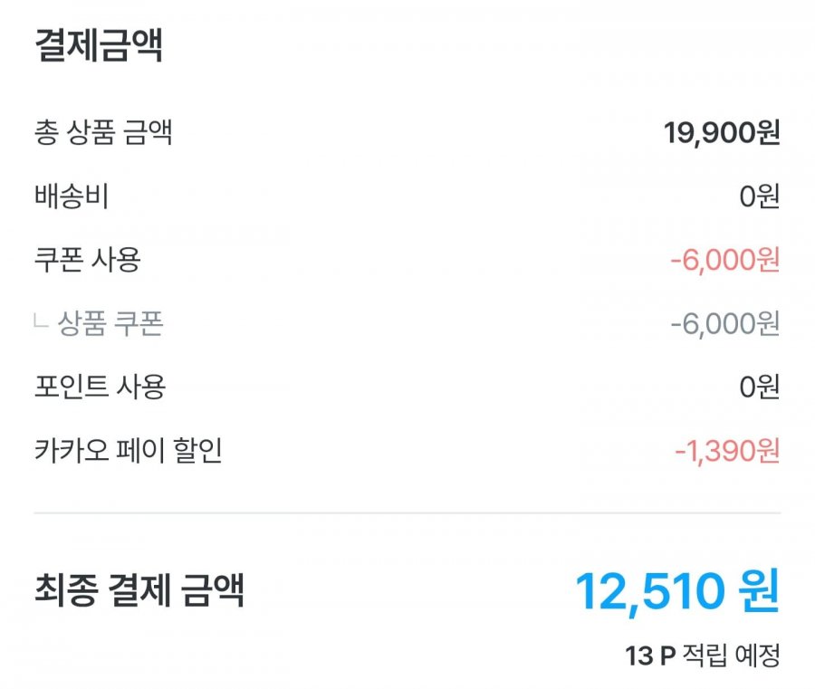Viewport: 815px width, 689px height.
Task: Click the blue 12,510 final amount number
Action: tap(649, 592)
